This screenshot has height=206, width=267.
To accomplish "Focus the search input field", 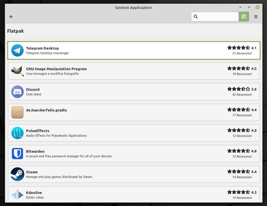I will coord(215,17).
